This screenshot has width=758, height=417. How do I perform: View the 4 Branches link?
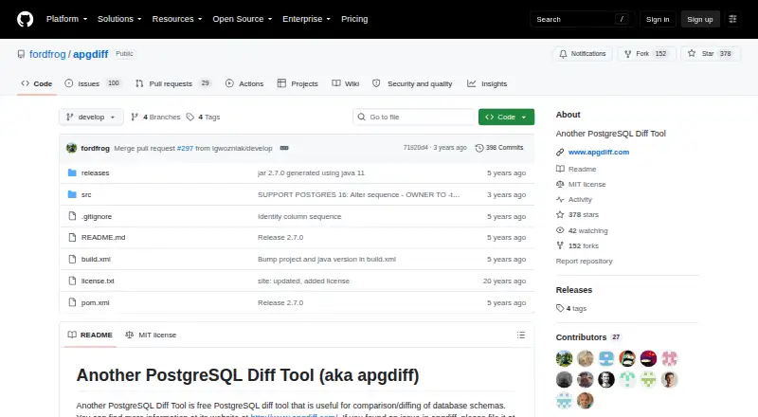pyautogui.click(x=155, y=118)
